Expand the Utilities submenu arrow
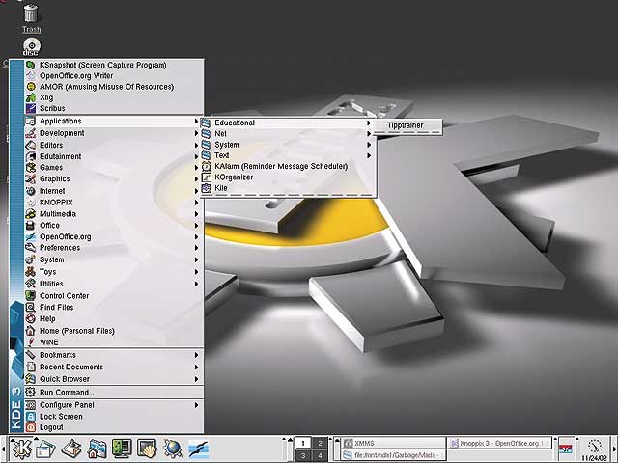The image size is (618, 463). pyautogui.click(x=196, y=284)
